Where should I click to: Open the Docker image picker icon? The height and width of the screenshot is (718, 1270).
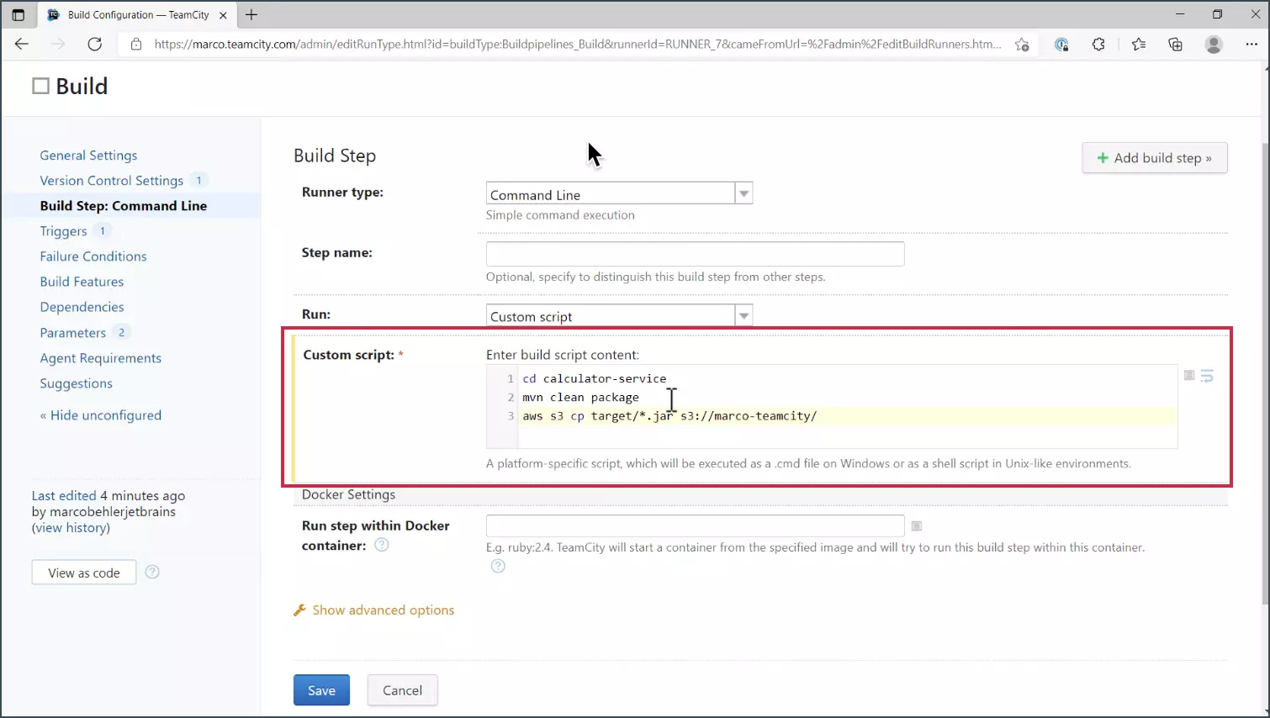click(x=917, y=526)
